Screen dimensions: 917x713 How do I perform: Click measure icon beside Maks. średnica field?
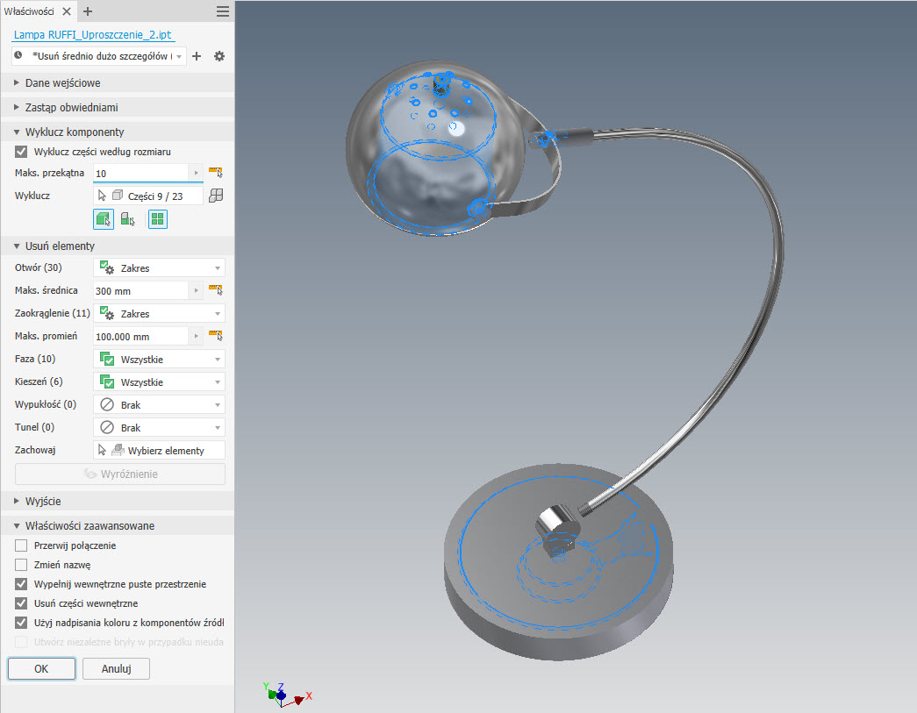coord(216,290)
